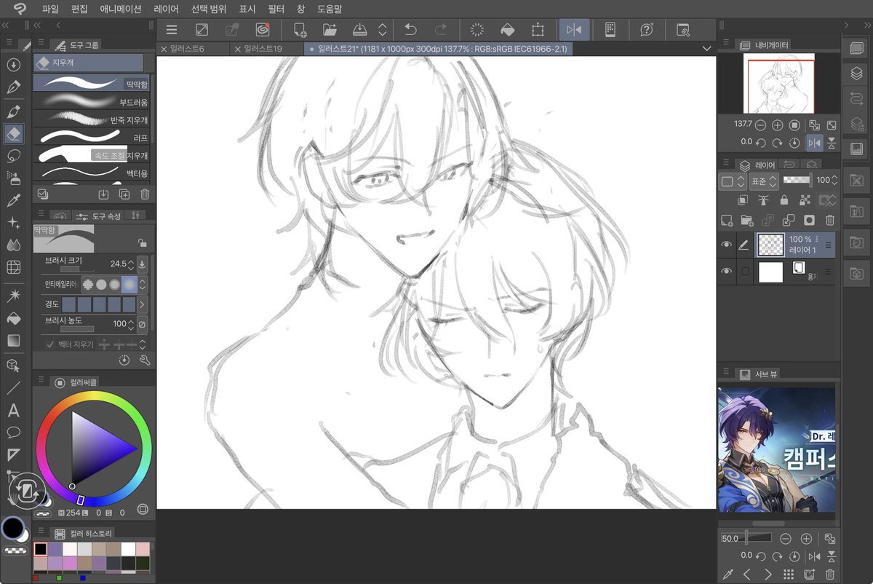This screenshot has height=584, width=873.
Task: Toggle clip to layer below
Action: pyautogui.click(x=742, y=200)
